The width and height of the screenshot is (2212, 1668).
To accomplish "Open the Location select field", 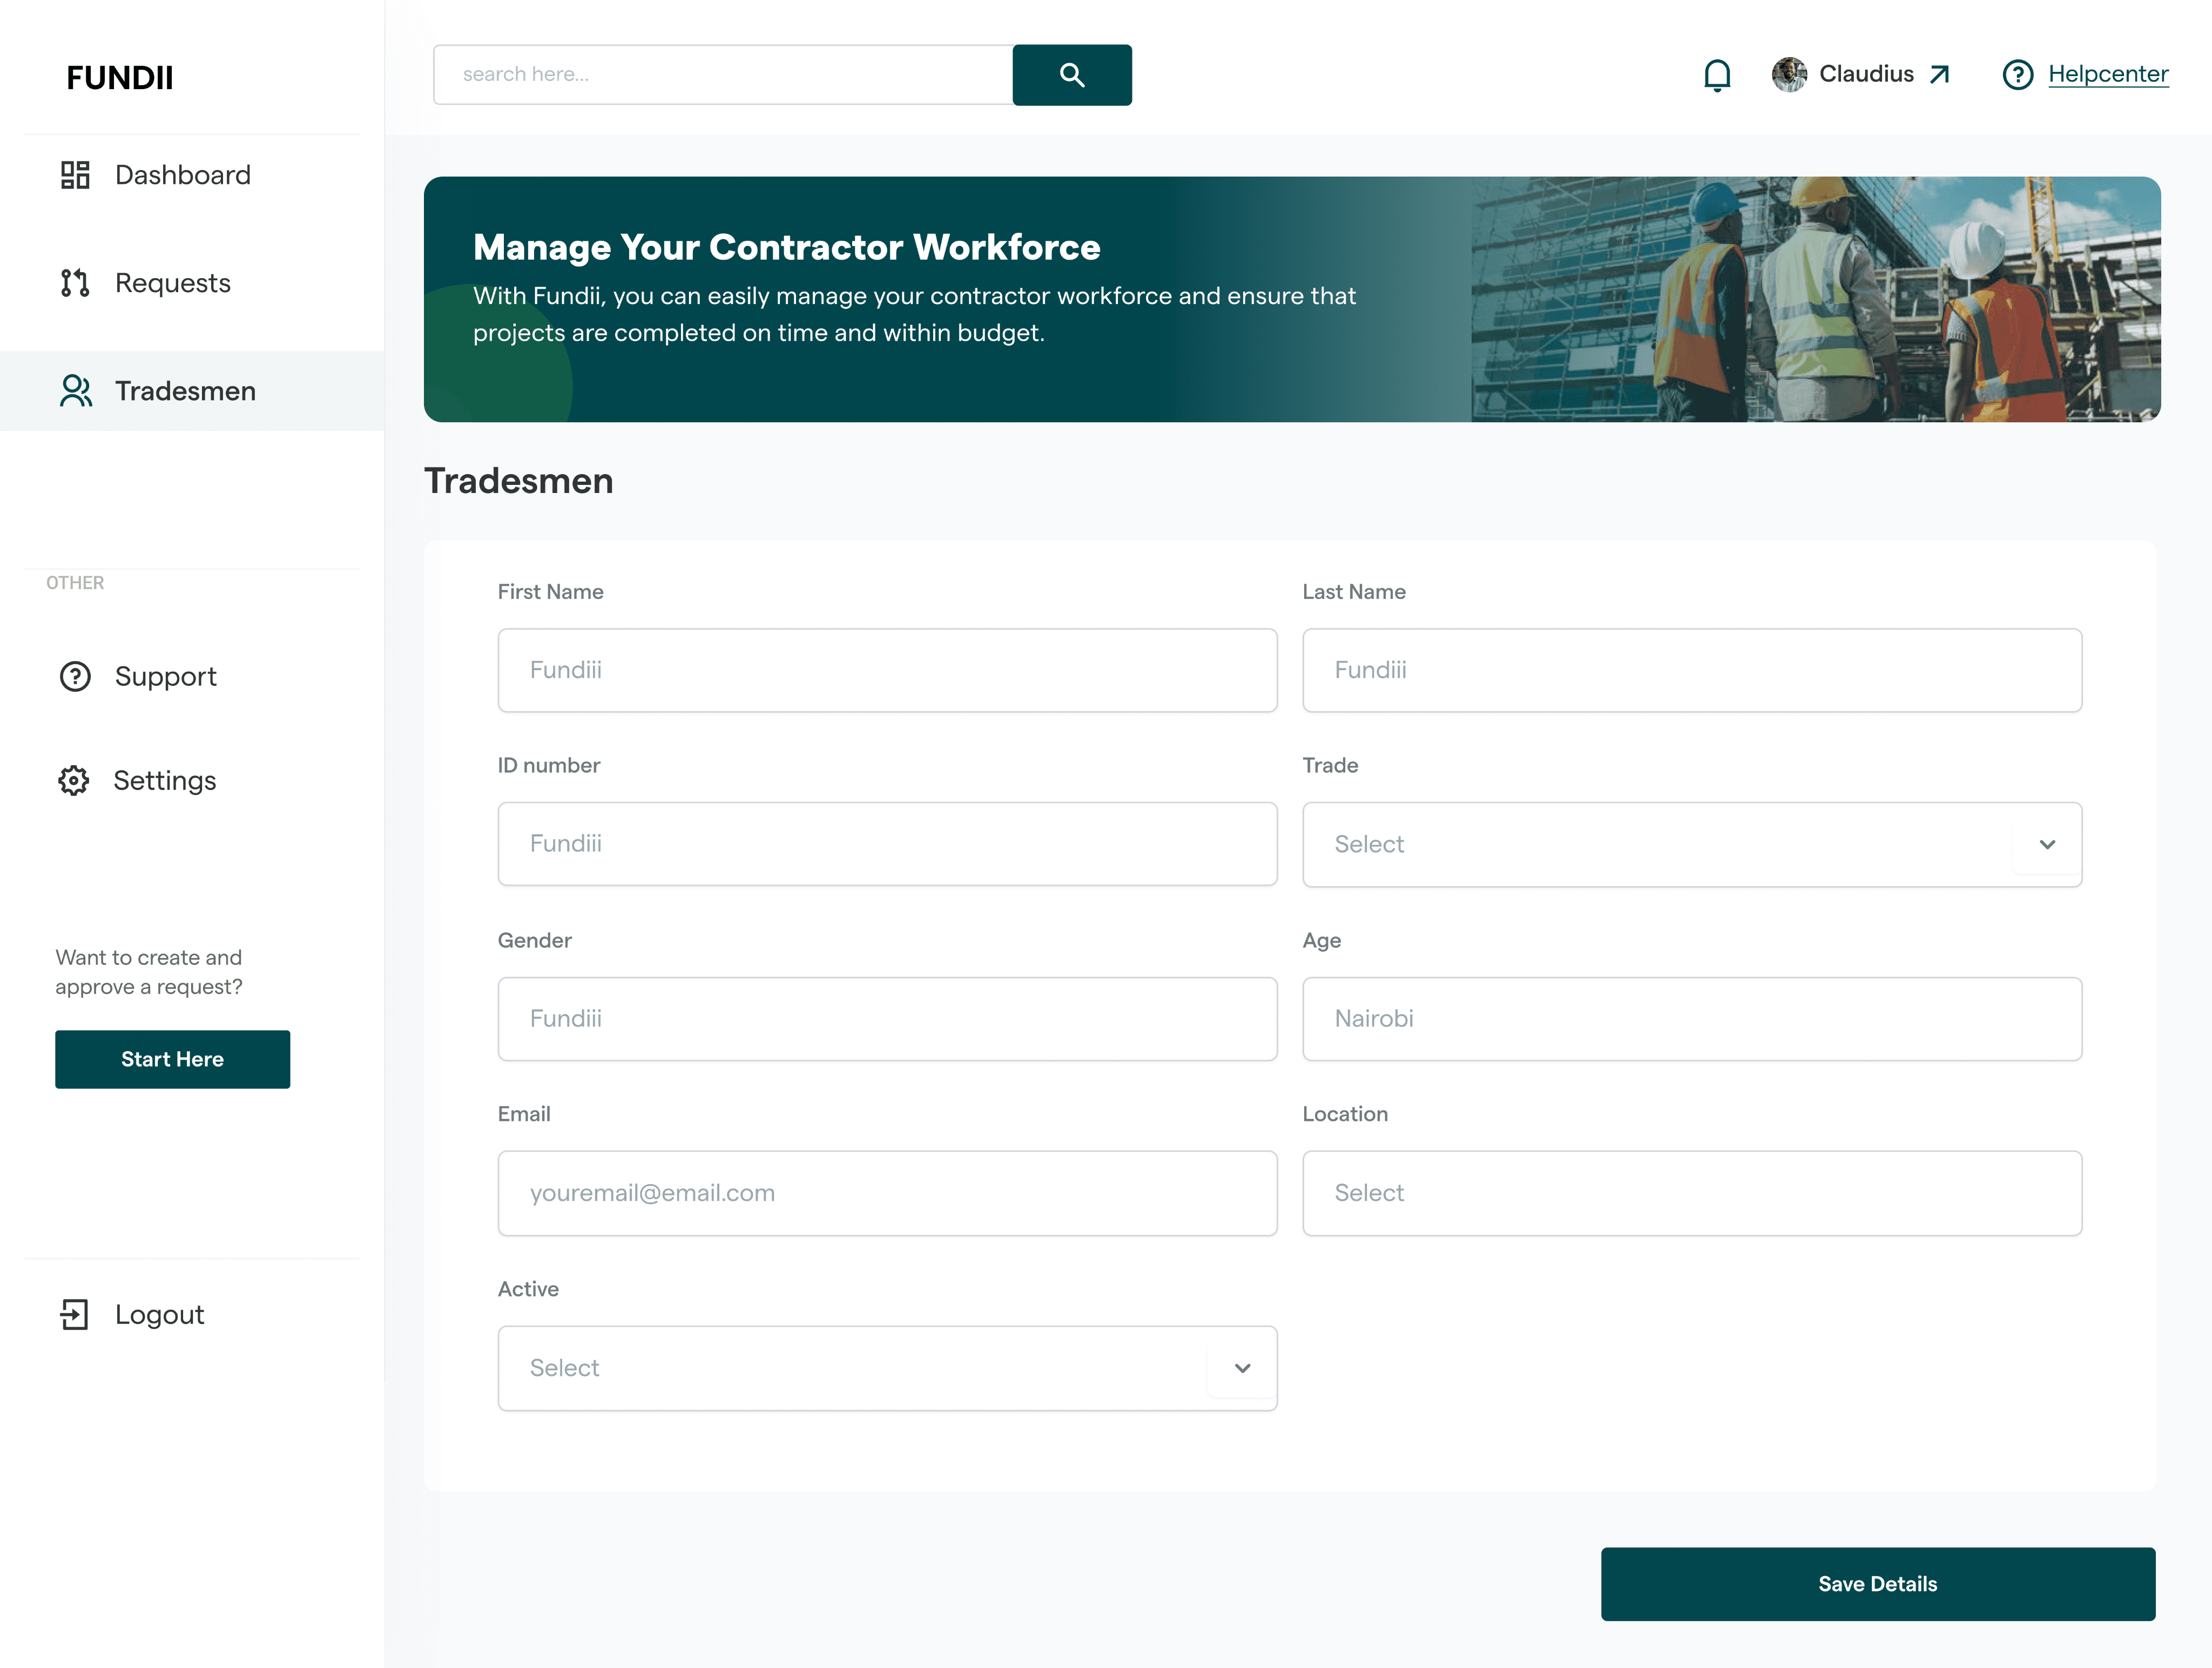I will tap(1692, 1193).
